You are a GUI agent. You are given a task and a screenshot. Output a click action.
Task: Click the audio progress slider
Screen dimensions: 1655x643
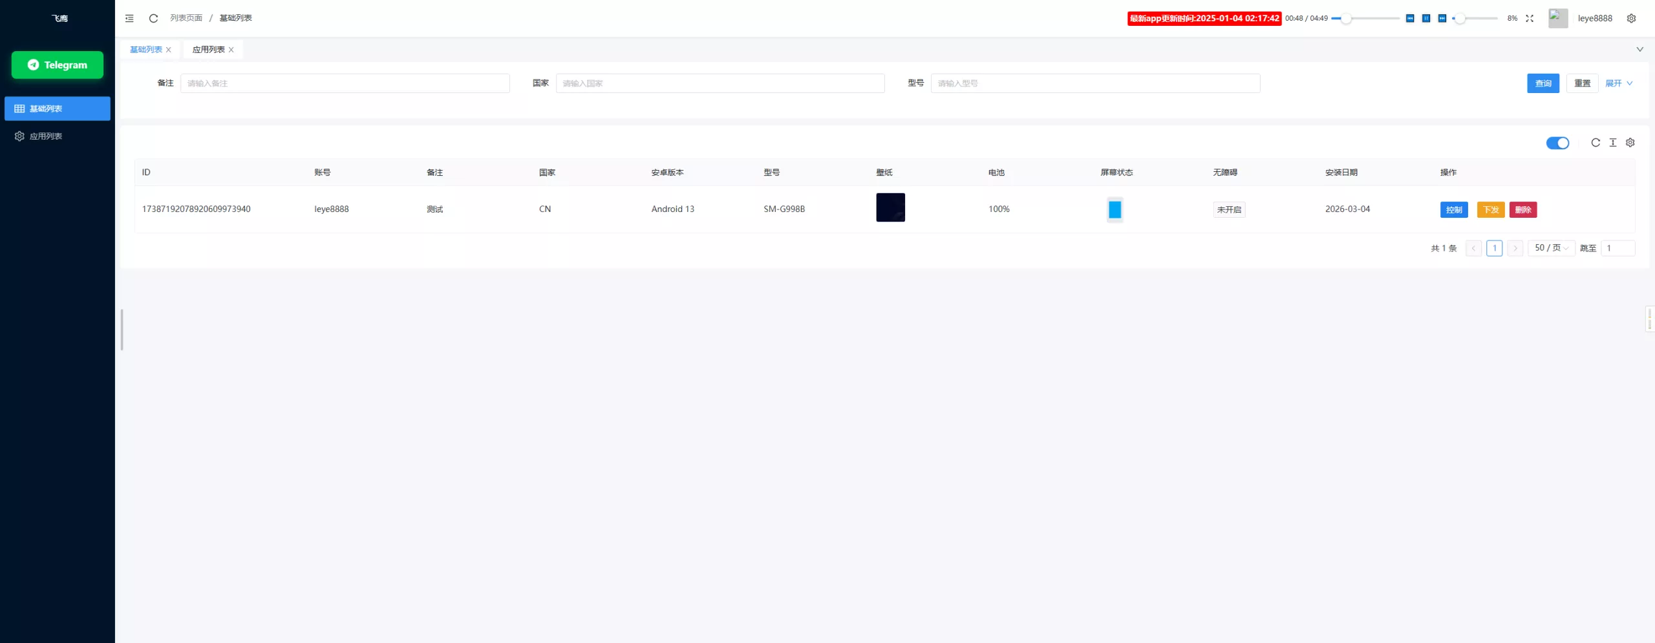[x=1365, y=18]
